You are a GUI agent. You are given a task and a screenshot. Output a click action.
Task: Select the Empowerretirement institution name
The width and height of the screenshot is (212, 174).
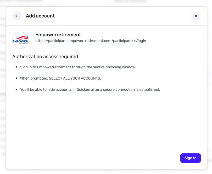58,35
